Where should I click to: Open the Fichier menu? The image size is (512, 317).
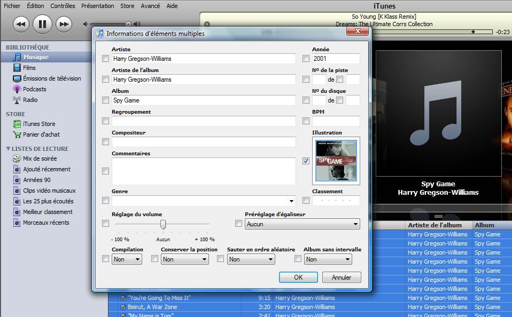[12, 6]
